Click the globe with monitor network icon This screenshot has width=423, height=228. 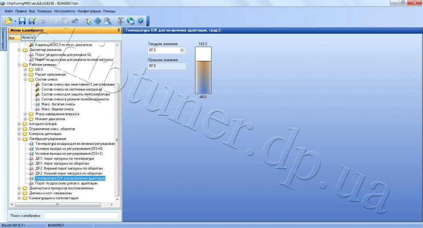click(131, 21)
